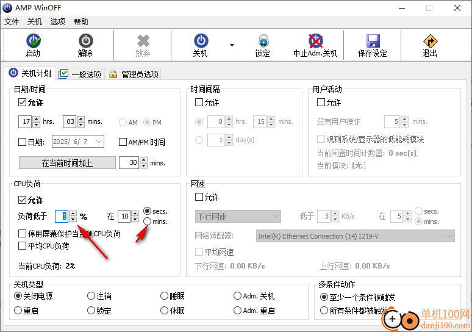Select 注销 shutdown type

91,296
